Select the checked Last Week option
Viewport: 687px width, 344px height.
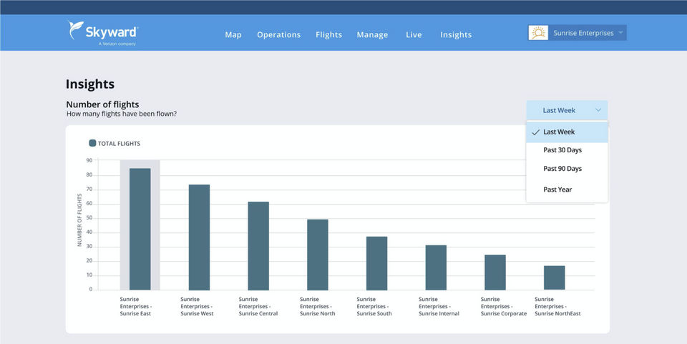pyautogui.click(x=567, y=132)
